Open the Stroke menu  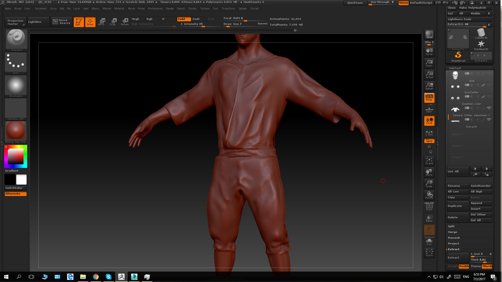(x=192, y=9)
